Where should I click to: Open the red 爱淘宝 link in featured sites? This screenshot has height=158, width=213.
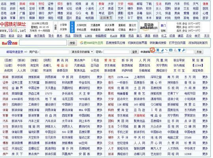coord(110,60)
